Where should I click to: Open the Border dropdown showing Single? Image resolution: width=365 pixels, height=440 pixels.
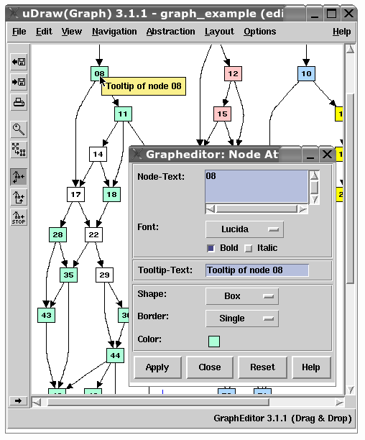tap(242, 318)
